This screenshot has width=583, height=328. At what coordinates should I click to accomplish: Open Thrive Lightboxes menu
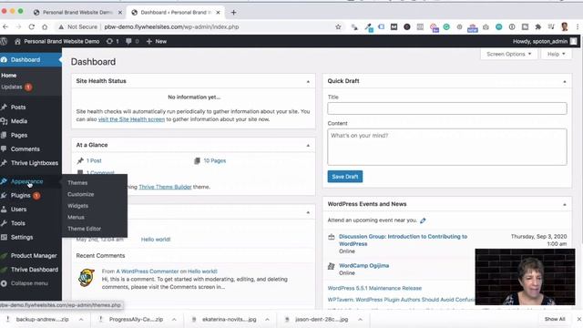[x=35, y=163]
